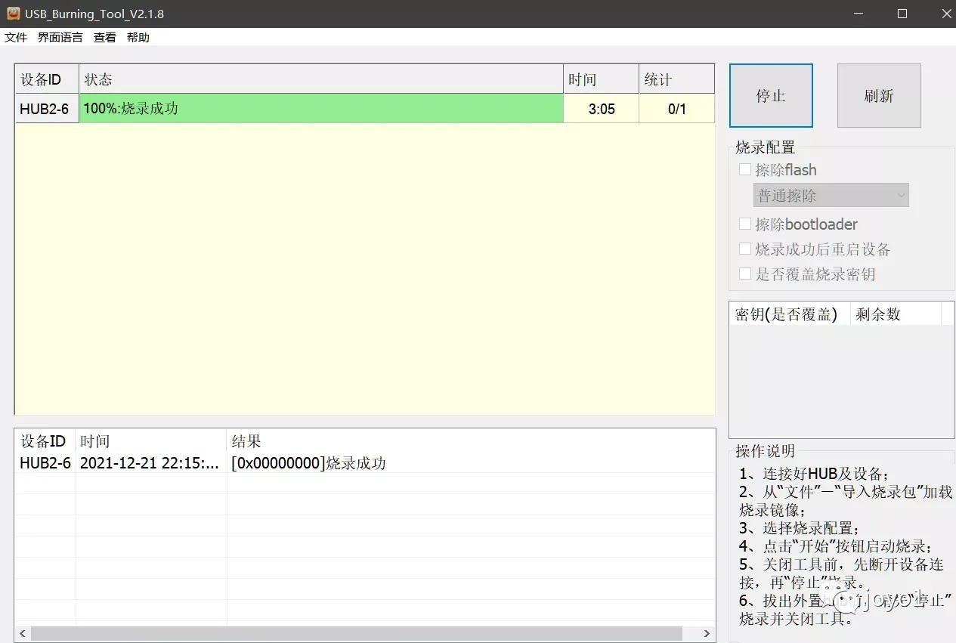The width and height of the screenshot is (956, 643).
Task: Maximize the application window
Action: tap(902, 14)
